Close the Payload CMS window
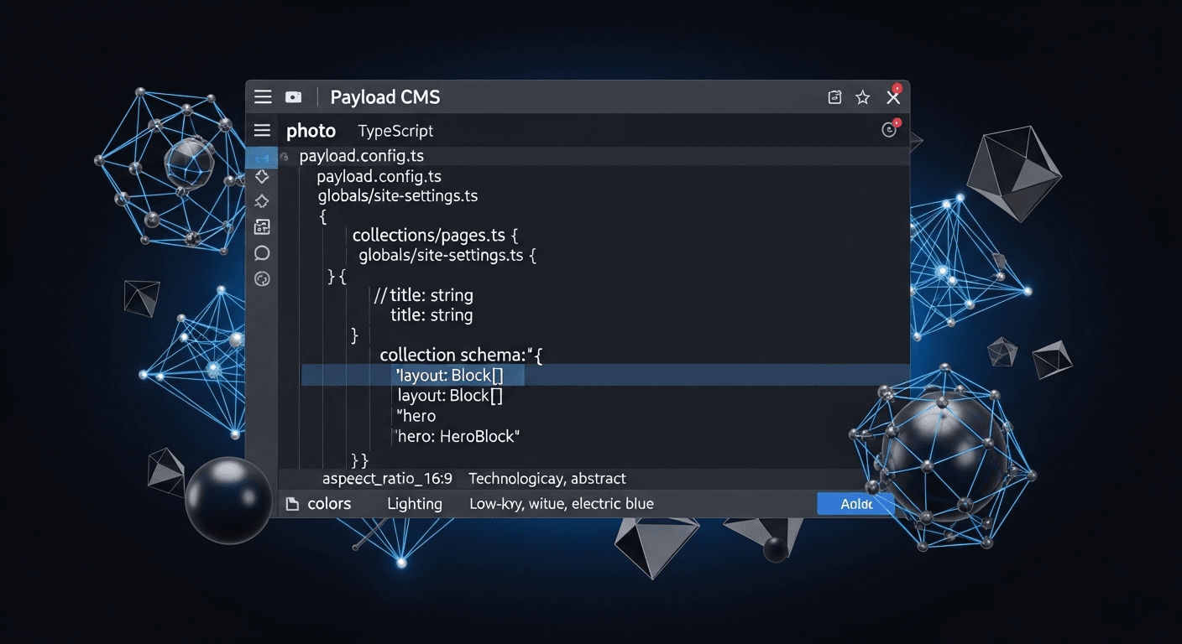Image resolution: width=1182 pixels, height=644 pixels. [x=893, y=97]
